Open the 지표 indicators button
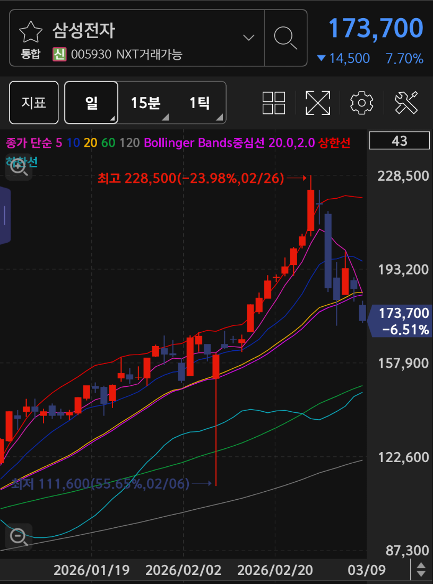 point(34,102)
